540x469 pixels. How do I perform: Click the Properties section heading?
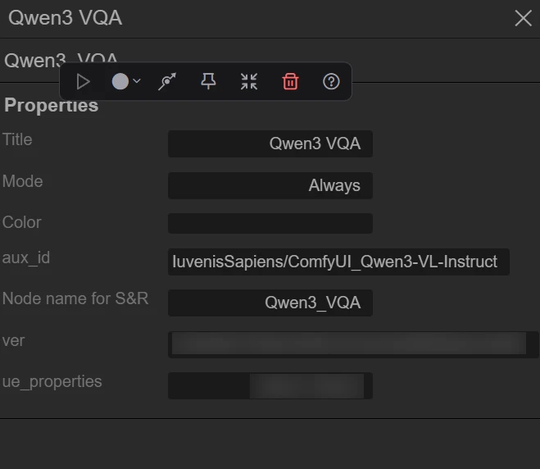coord(52,105)
